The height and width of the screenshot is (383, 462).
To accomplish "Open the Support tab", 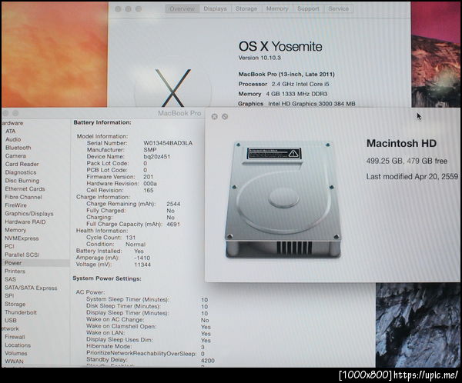I will click(308, 8).
